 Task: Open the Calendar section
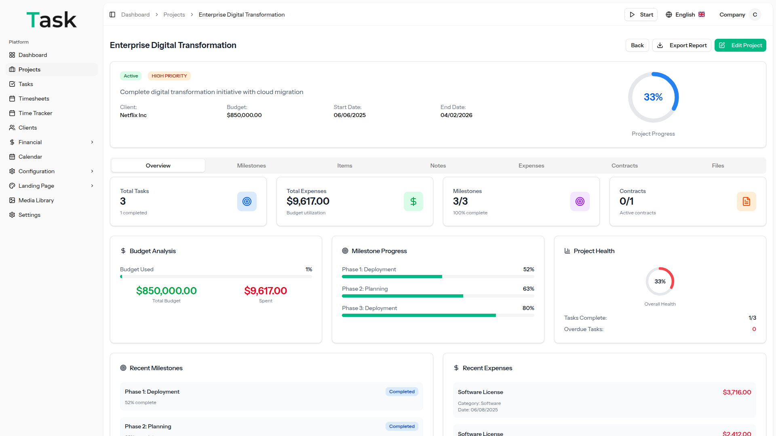coord(30,157)
